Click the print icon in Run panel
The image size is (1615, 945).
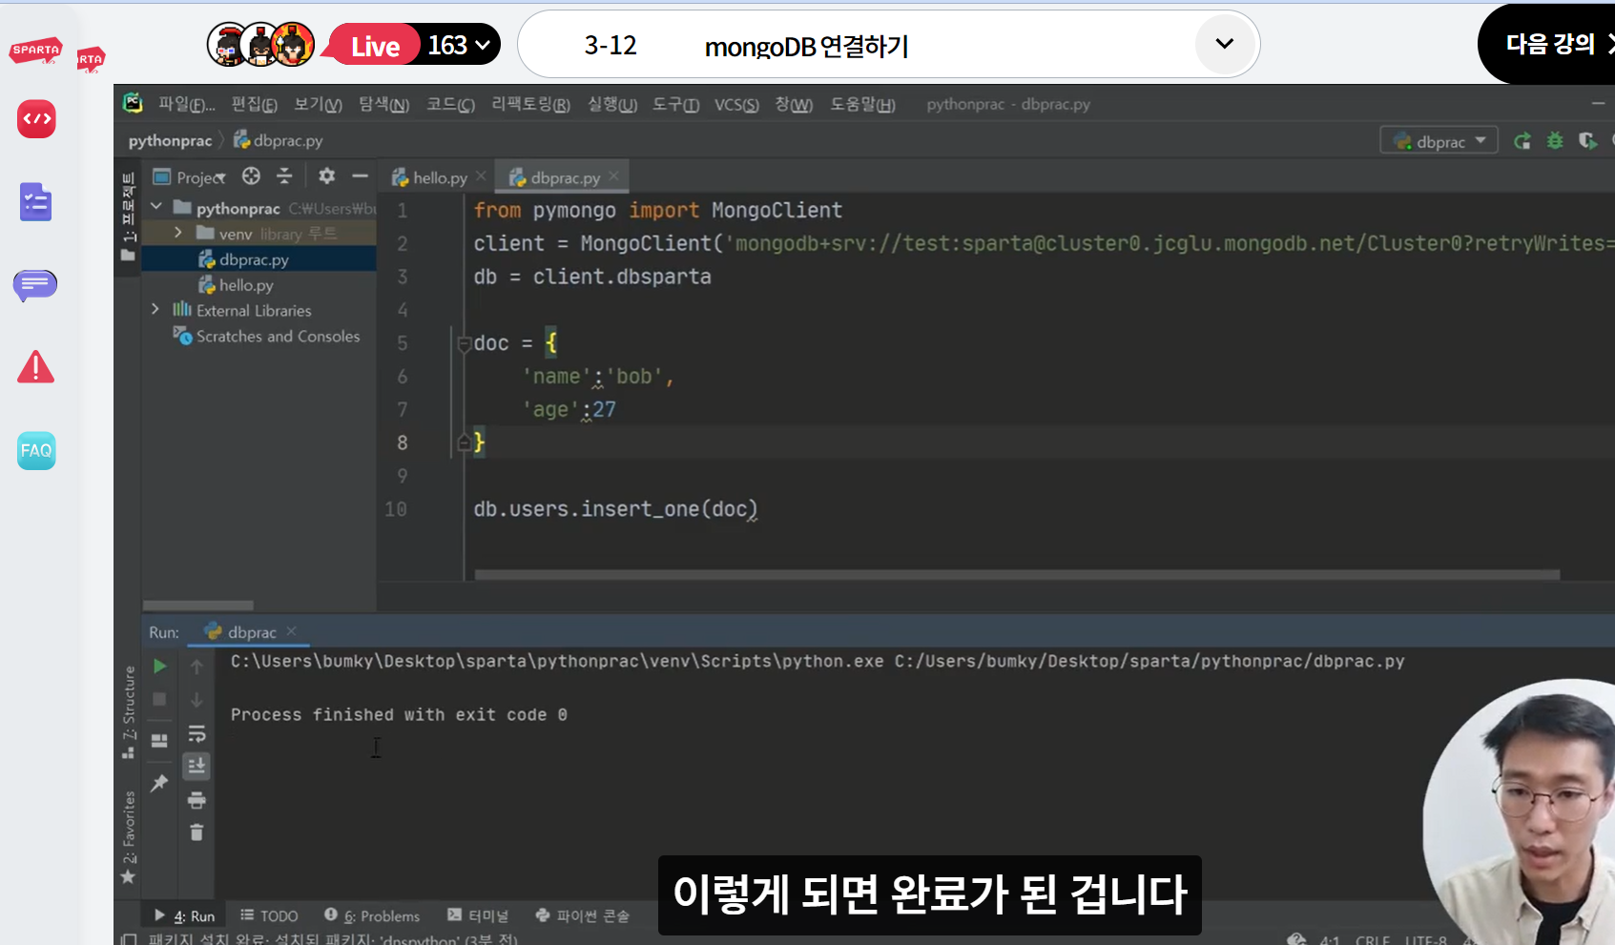197,800
